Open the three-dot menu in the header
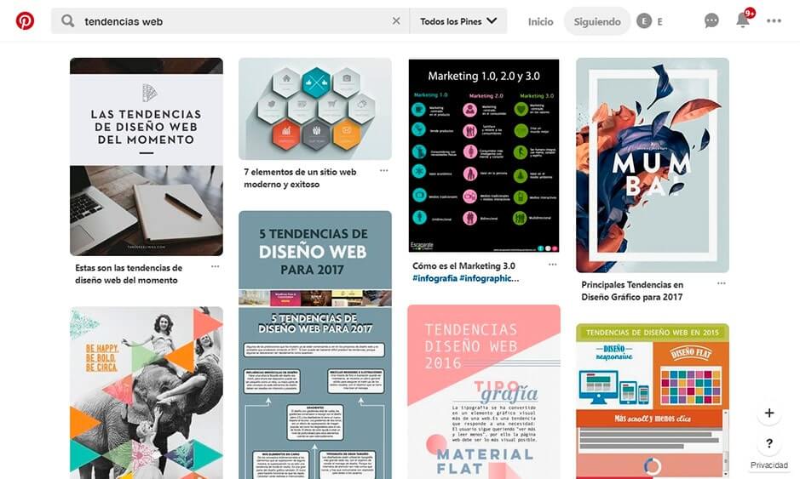 pos(774,21)
